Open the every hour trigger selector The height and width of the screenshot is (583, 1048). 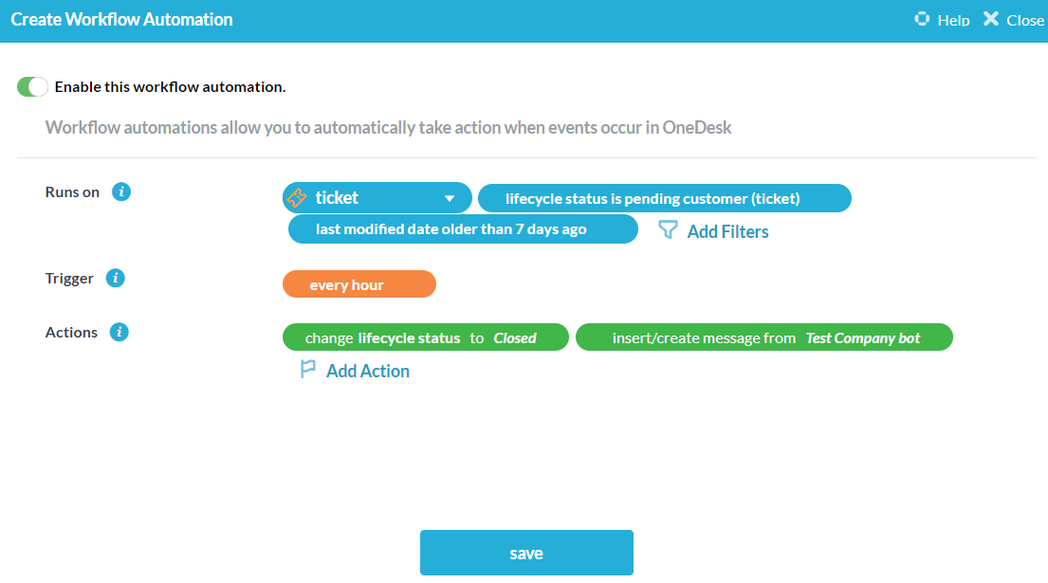tap(359, 285)
